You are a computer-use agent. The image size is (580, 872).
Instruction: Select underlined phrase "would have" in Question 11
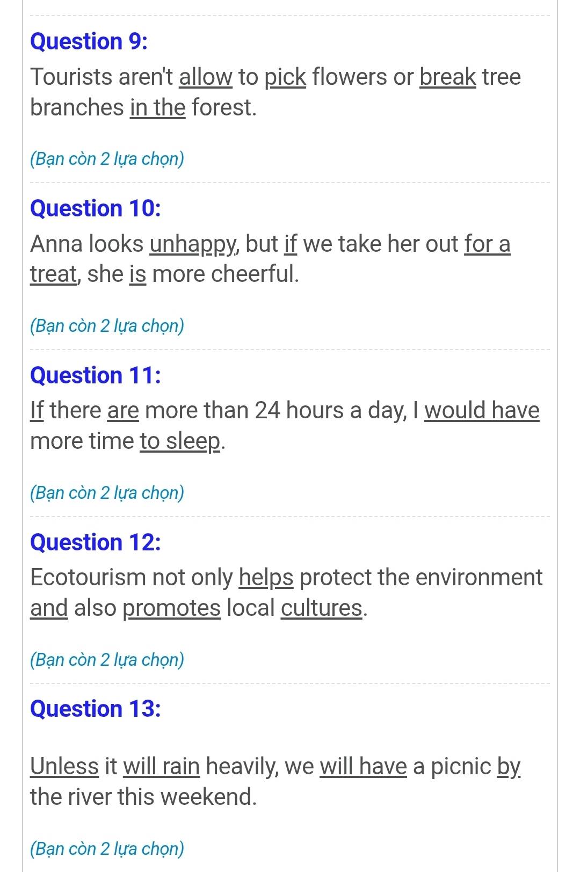point(482,411)
